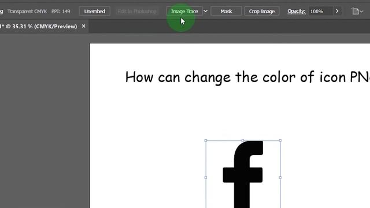This screenshot has width=370, height=208.
Task: Click the Transparent CMYK label
Action: [27, 12]
